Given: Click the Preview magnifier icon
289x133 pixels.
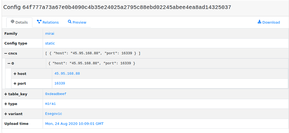Looking at the screenshot, I should [69, 22].
